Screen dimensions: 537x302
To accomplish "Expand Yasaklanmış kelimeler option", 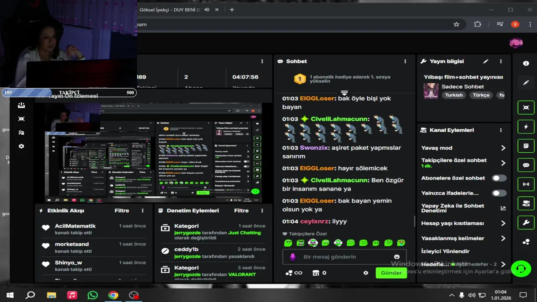I will click(503, 238).
